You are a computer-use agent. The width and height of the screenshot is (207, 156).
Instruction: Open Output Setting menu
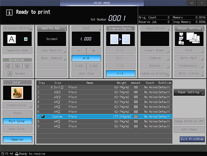[x=189, y=28]
